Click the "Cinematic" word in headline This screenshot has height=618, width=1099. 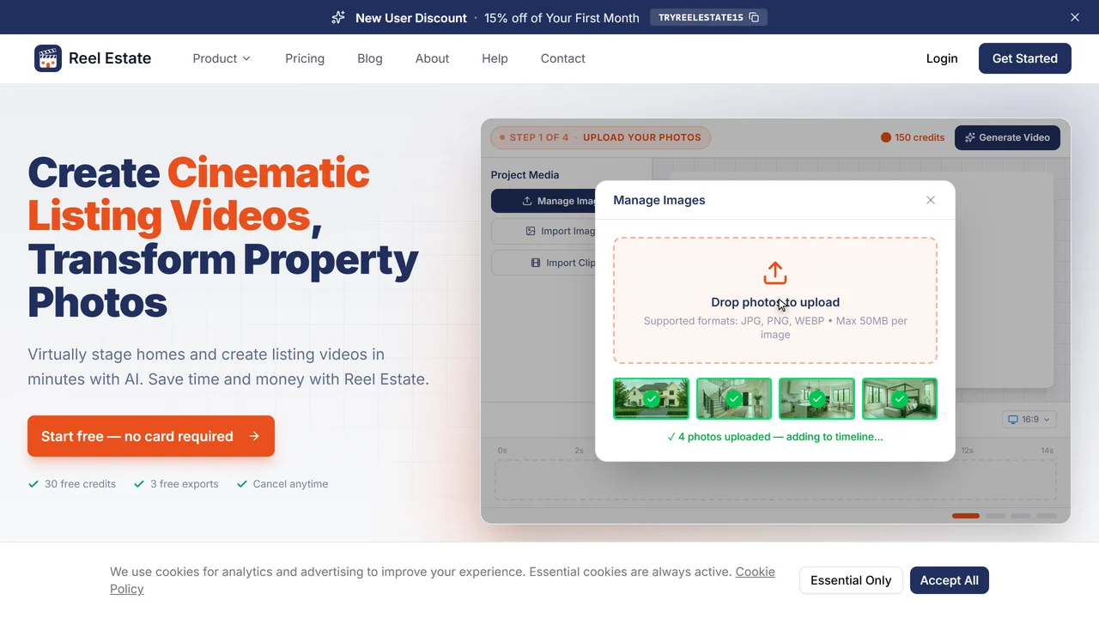point(269,173)
